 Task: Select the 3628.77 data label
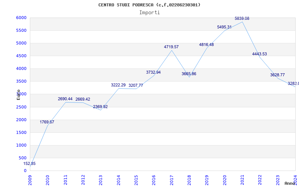coord(277,75)
